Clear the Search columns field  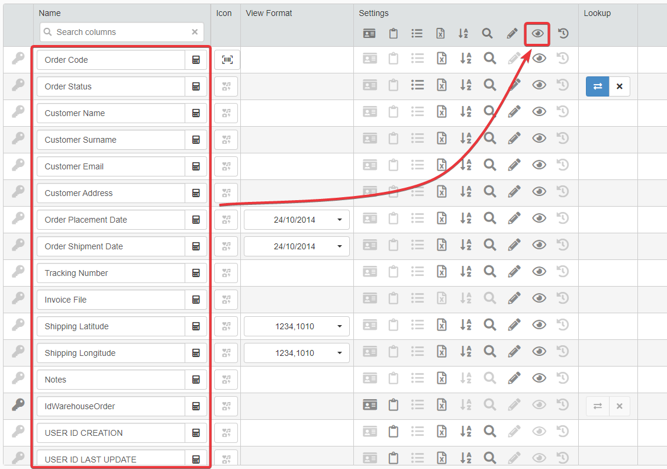click(x=195, y=32)
